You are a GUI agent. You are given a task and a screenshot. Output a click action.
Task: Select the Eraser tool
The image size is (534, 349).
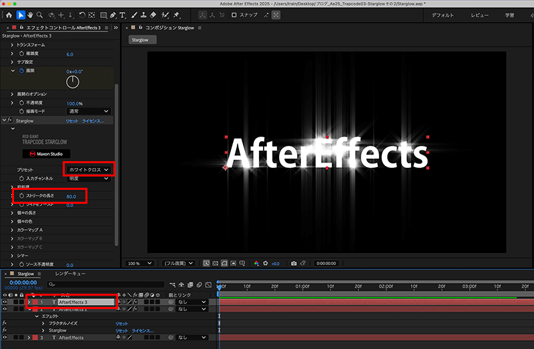154,15
